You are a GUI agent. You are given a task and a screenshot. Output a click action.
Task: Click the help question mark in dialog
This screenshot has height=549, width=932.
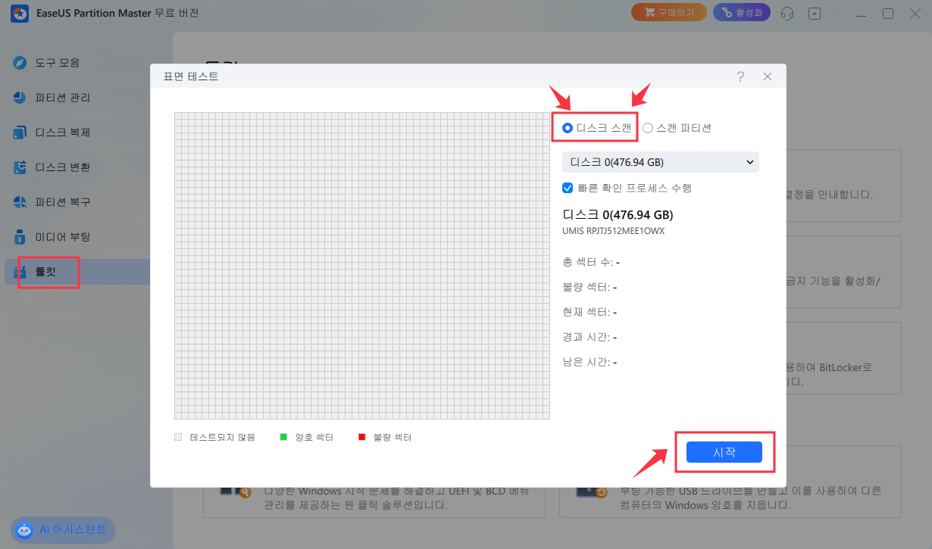tap(740, 76)
